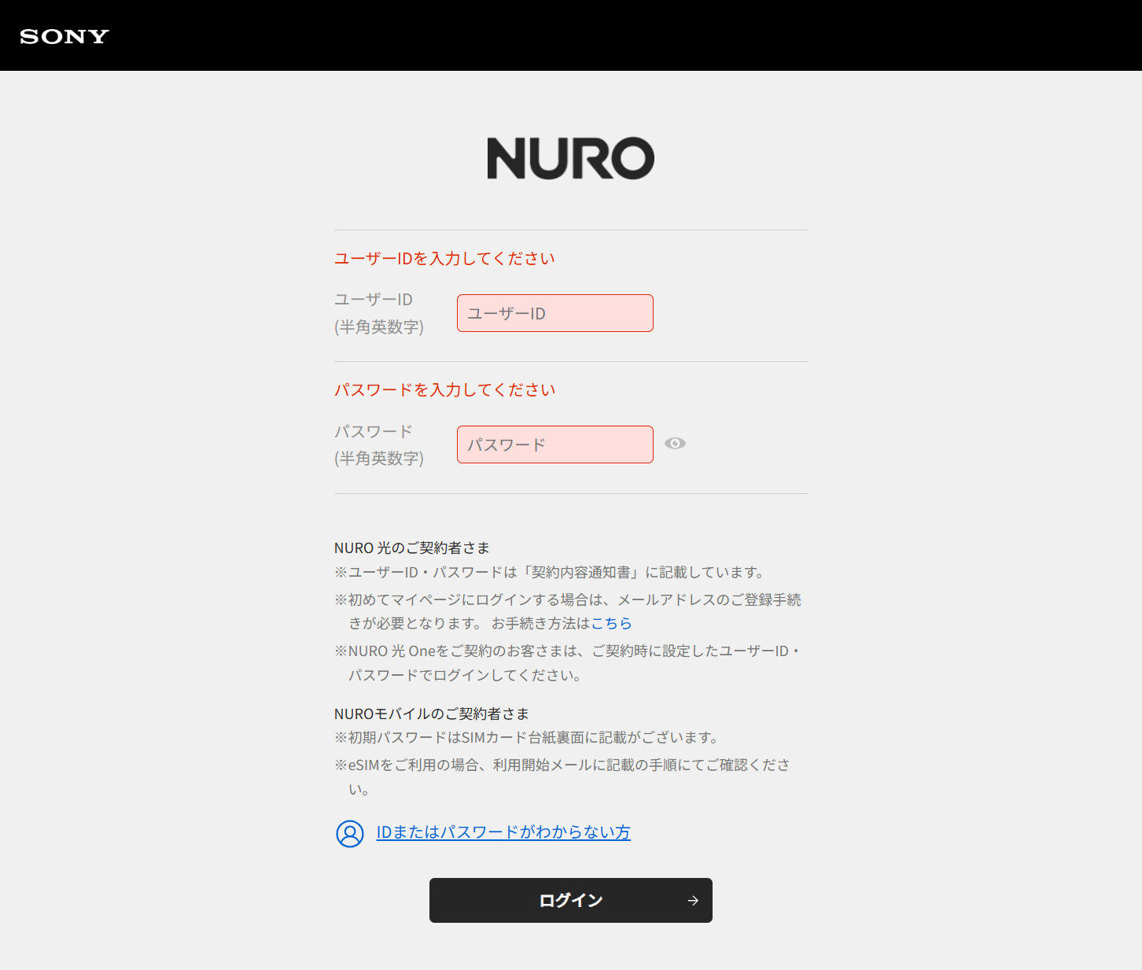Screen dimensions: 1142x970
Task: Toggle password visibility with eye icon
Action: 675,444
